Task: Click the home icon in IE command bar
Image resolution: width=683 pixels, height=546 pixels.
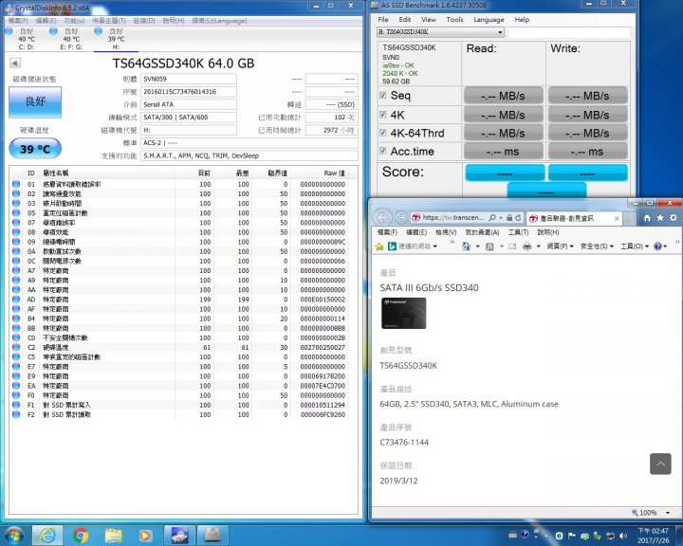Action: 466,246
